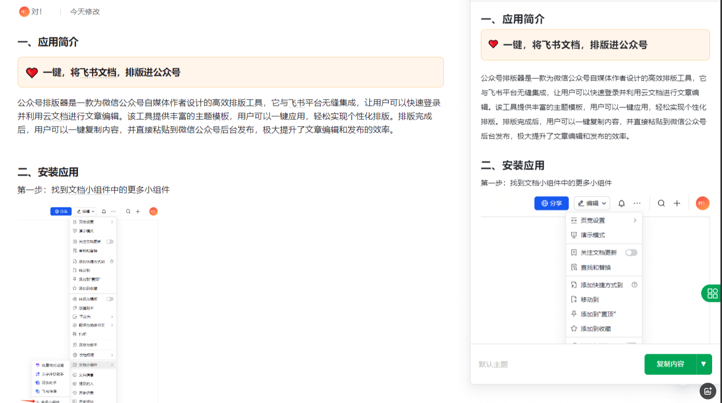This screenshot has height=403, width=722.
Task: Click 分享 button in left document image
Action: (61, 211)
